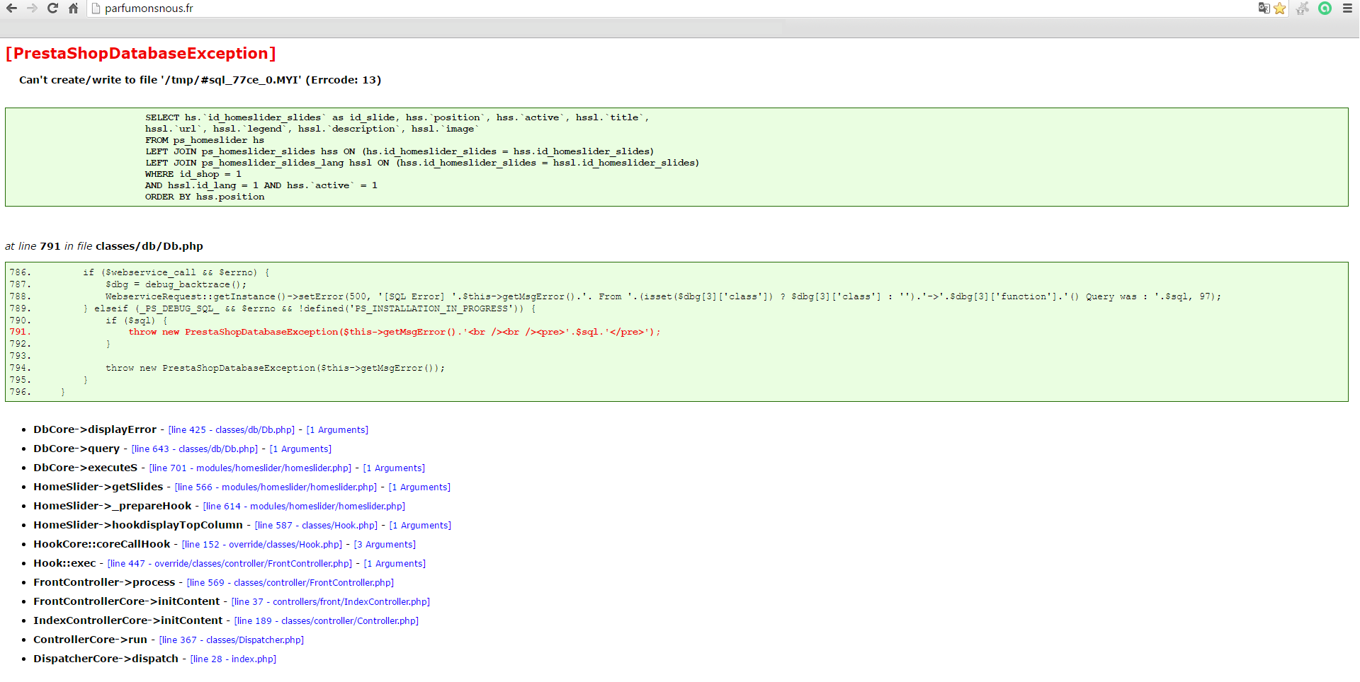Screen dimensions: 1360x682
Task: Open the line 37 IndexController.php link
Action: tap(331, 602)
